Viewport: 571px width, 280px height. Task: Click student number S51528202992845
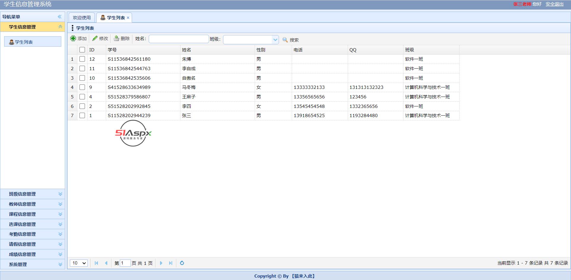pos(129,106)
